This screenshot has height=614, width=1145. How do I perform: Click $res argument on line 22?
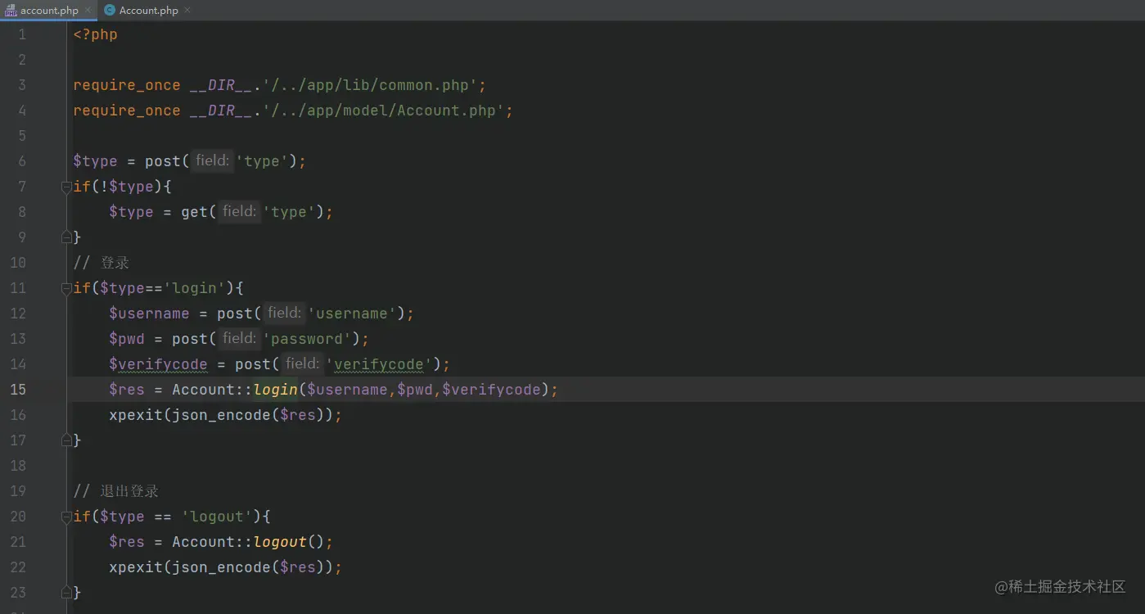298,567
